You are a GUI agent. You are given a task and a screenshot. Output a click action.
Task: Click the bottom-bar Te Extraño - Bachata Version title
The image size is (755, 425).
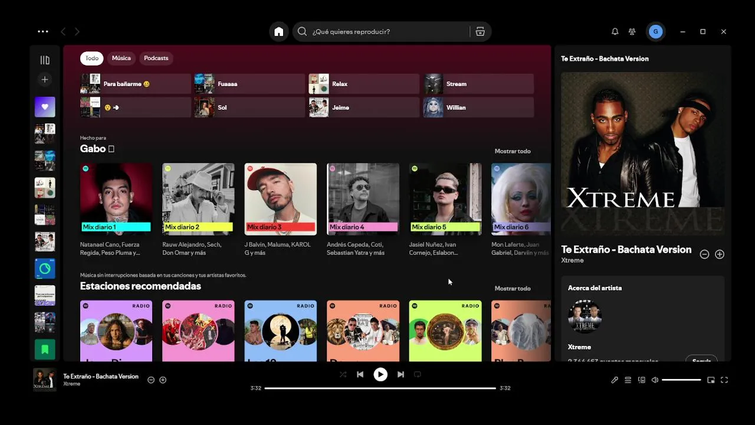[x=101, y=377]
